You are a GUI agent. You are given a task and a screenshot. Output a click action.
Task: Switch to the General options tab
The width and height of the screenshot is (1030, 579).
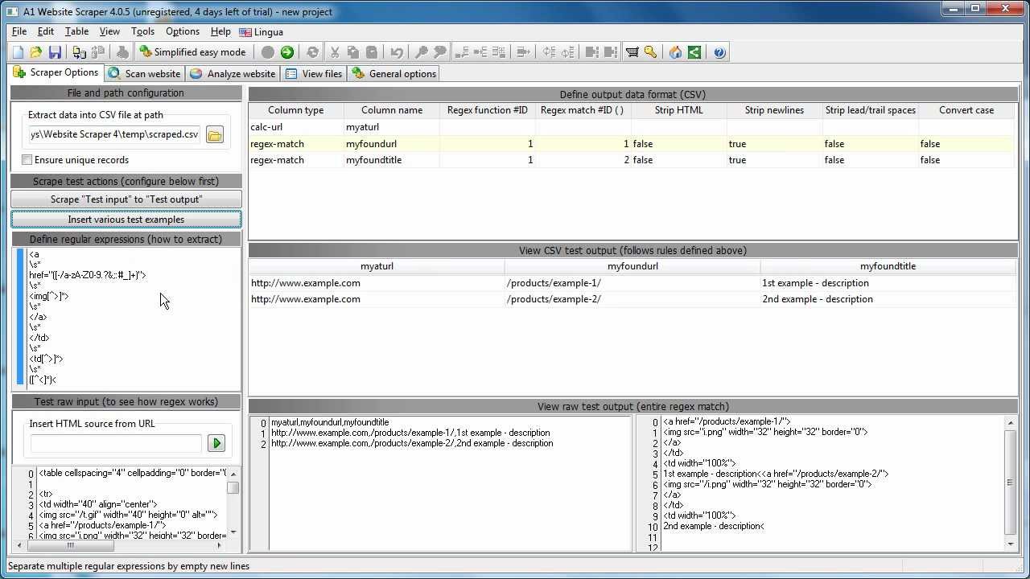click(x=394, y=74)
